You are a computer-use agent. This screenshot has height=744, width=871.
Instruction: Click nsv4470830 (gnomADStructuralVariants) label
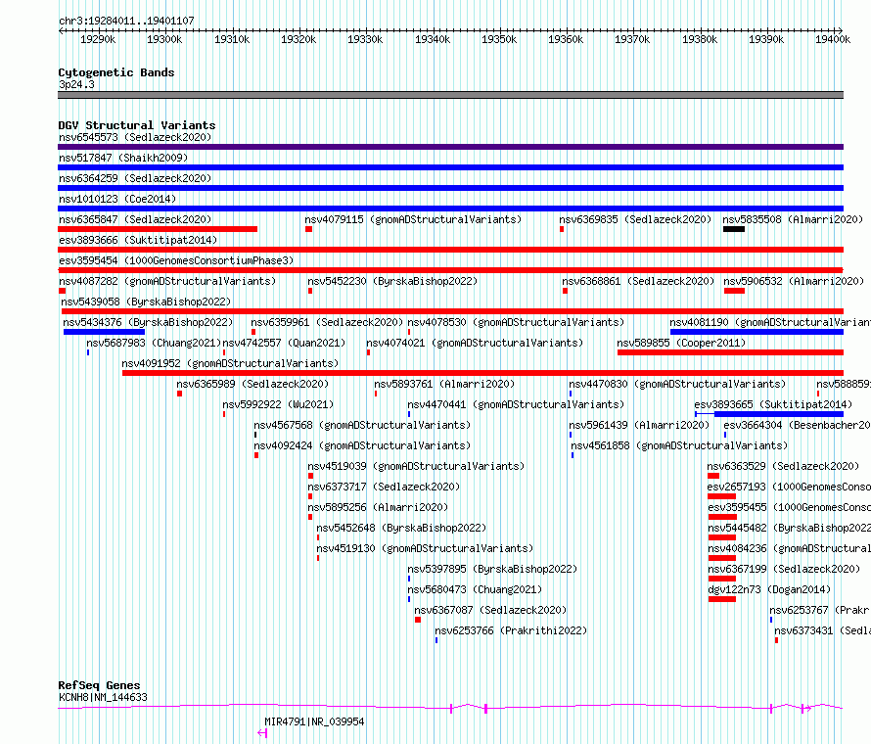pyautogui.click(x=677, y=384)
